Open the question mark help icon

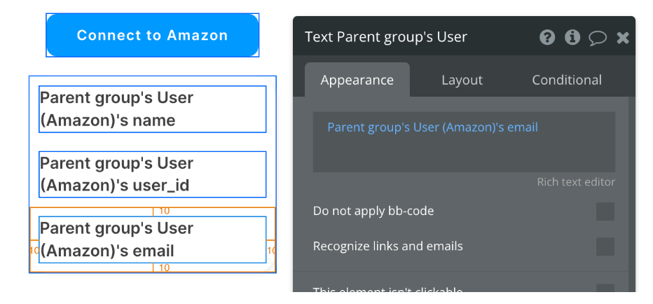pos(547,38)
